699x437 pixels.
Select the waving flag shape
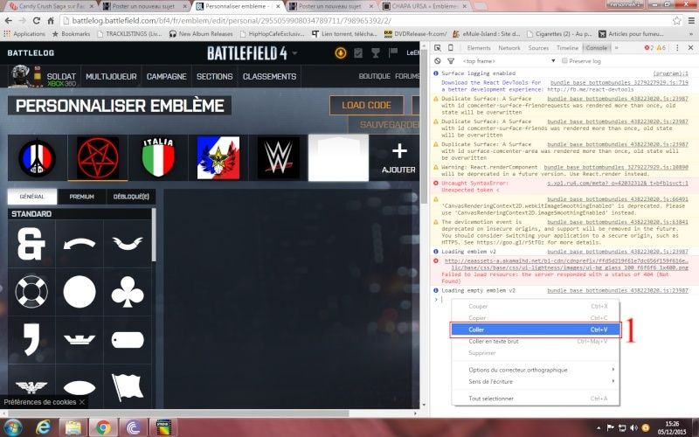point(128,386)
